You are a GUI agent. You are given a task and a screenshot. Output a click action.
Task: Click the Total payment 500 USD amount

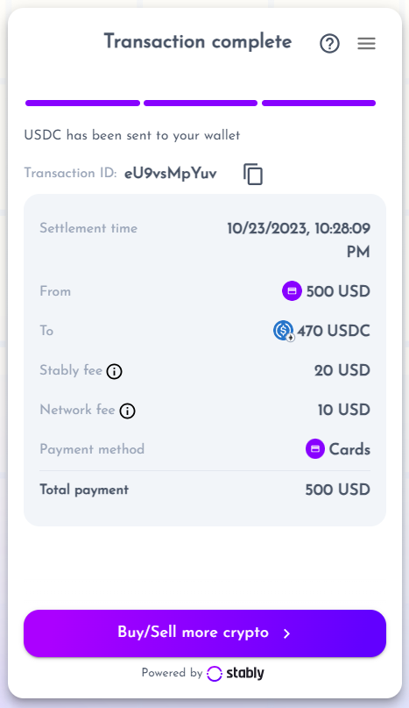click(x=338, y=490)
